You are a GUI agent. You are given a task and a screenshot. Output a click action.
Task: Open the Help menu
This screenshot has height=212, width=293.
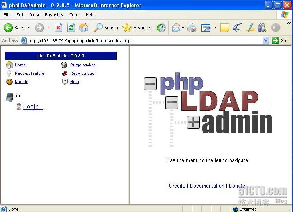(90, 15)
